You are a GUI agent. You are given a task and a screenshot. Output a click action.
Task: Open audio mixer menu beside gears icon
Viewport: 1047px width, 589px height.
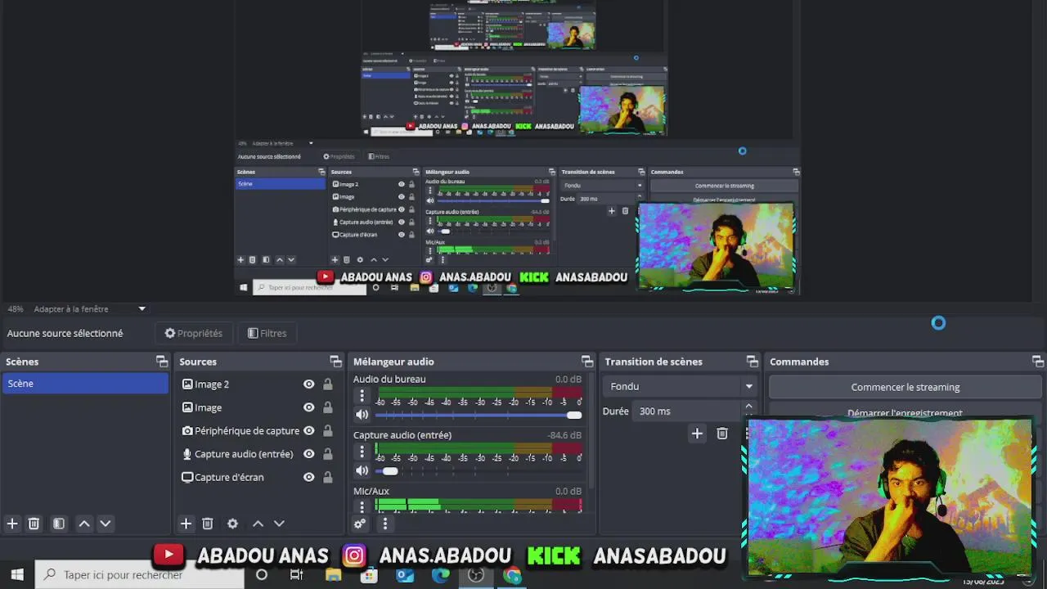[384, 524]
